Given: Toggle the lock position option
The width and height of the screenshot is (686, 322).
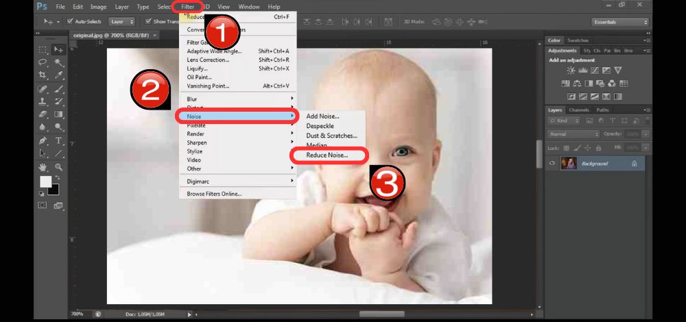Looking at the screenshot, I should [x=588, y=148].
